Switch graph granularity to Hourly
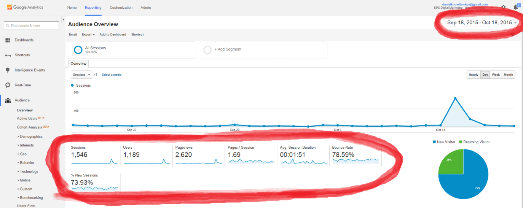This screenshot has width=523, height=208. 474,75
